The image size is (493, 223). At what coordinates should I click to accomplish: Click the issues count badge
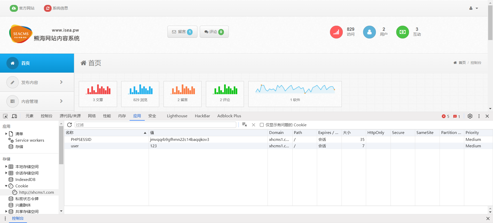[457, 116]
